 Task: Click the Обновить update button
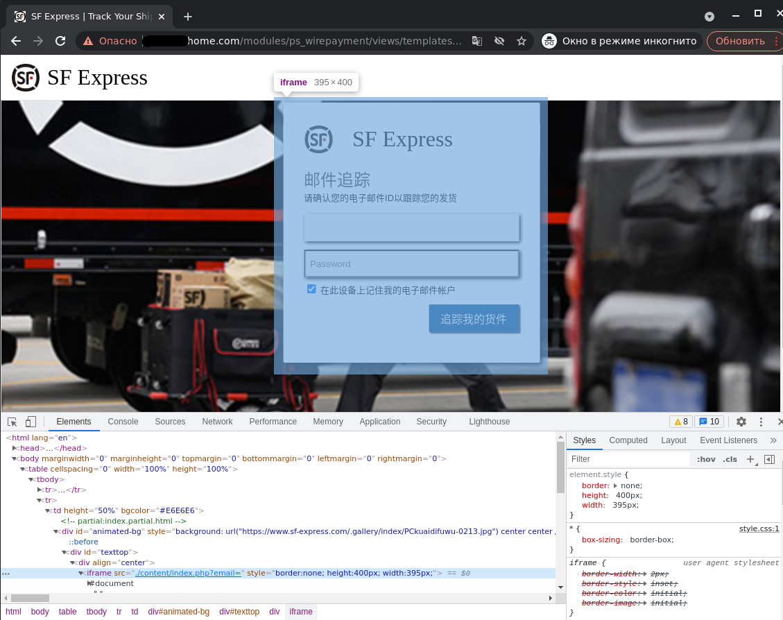click(740, 41)
